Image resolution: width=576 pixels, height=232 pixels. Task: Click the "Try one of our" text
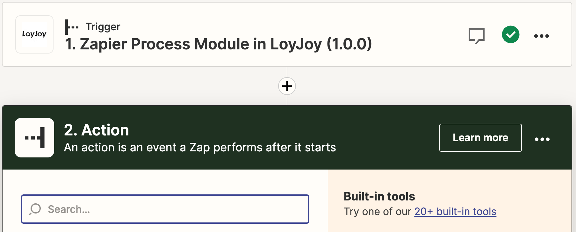point(378,212)
